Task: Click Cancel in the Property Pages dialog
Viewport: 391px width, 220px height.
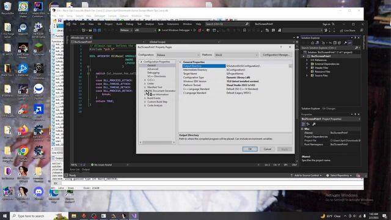Action: (268, 149)
